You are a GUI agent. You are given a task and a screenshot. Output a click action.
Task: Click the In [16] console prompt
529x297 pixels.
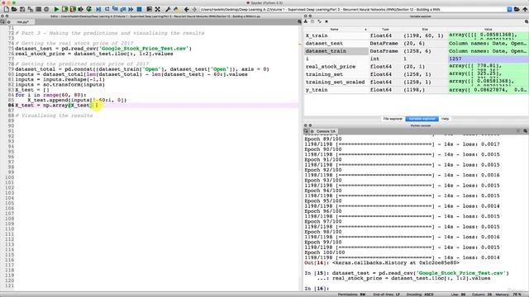pyautogui.click(x=317, y=289)
